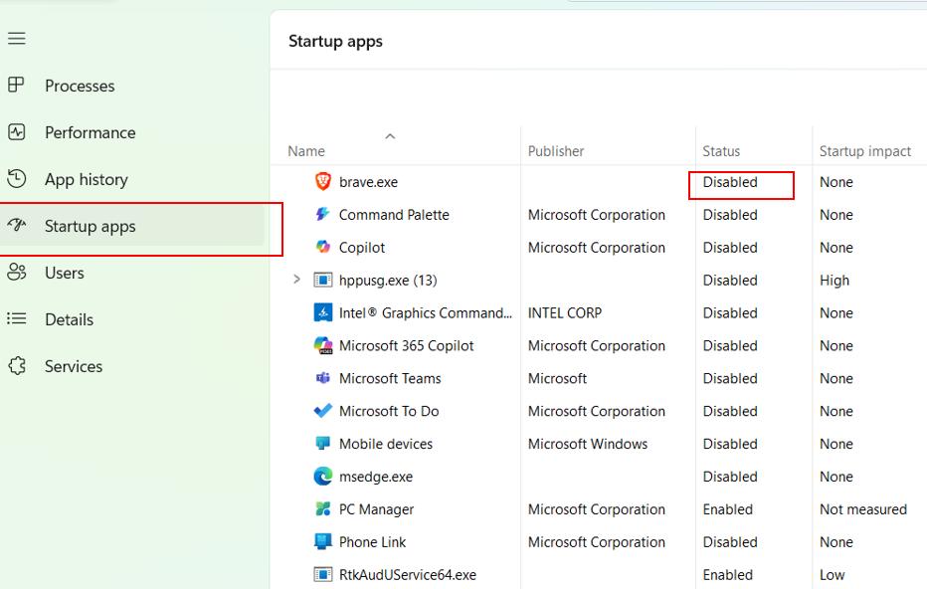Select the Microsoft 365 Copilot entry
This screenshot has width=927, height=589.
(x=406, y=346)
